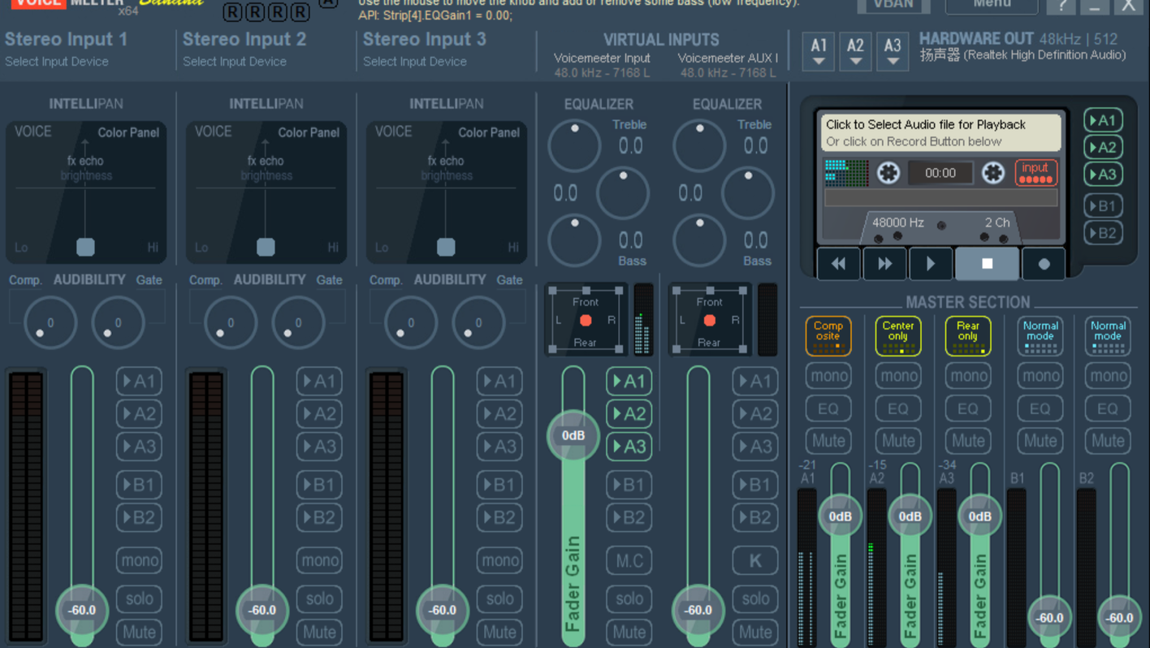Change the Composite bus mode on A1
The height and width of the screenshot is (648, 1150).
828,335
